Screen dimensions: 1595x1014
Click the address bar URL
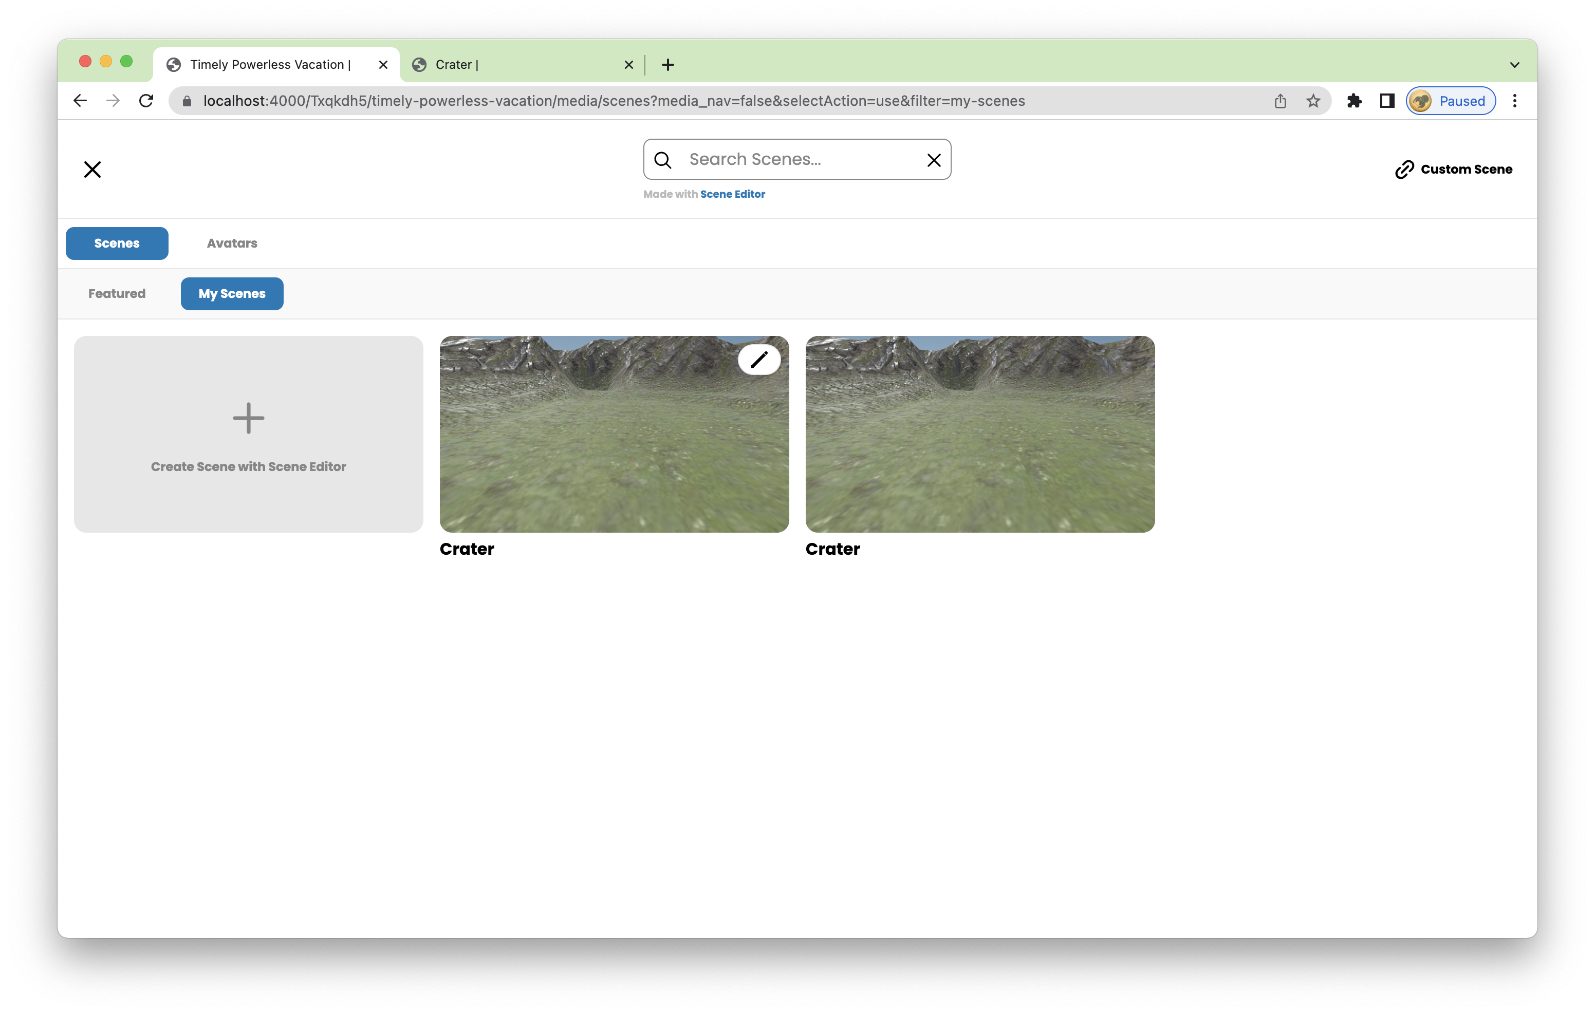[614, 101]
